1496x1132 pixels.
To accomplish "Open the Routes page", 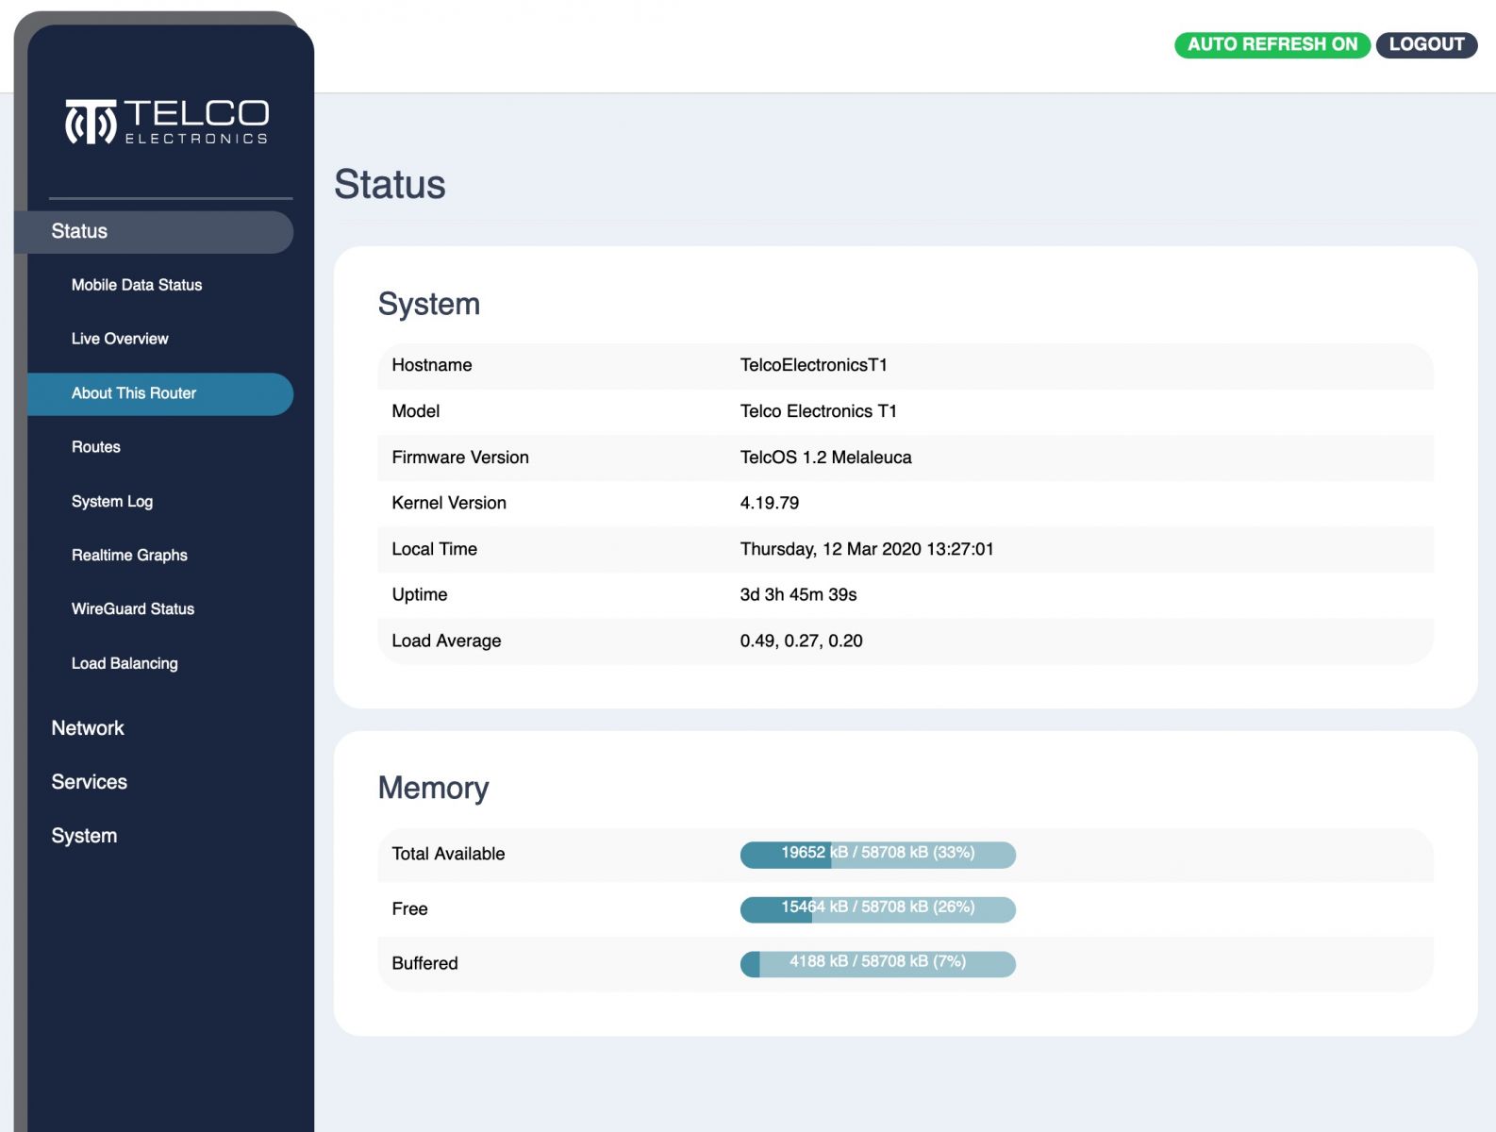I will (96, 447).
